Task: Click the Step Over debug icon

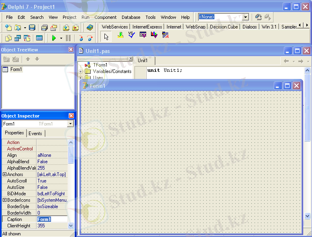Action: click(x=90, y=38)
